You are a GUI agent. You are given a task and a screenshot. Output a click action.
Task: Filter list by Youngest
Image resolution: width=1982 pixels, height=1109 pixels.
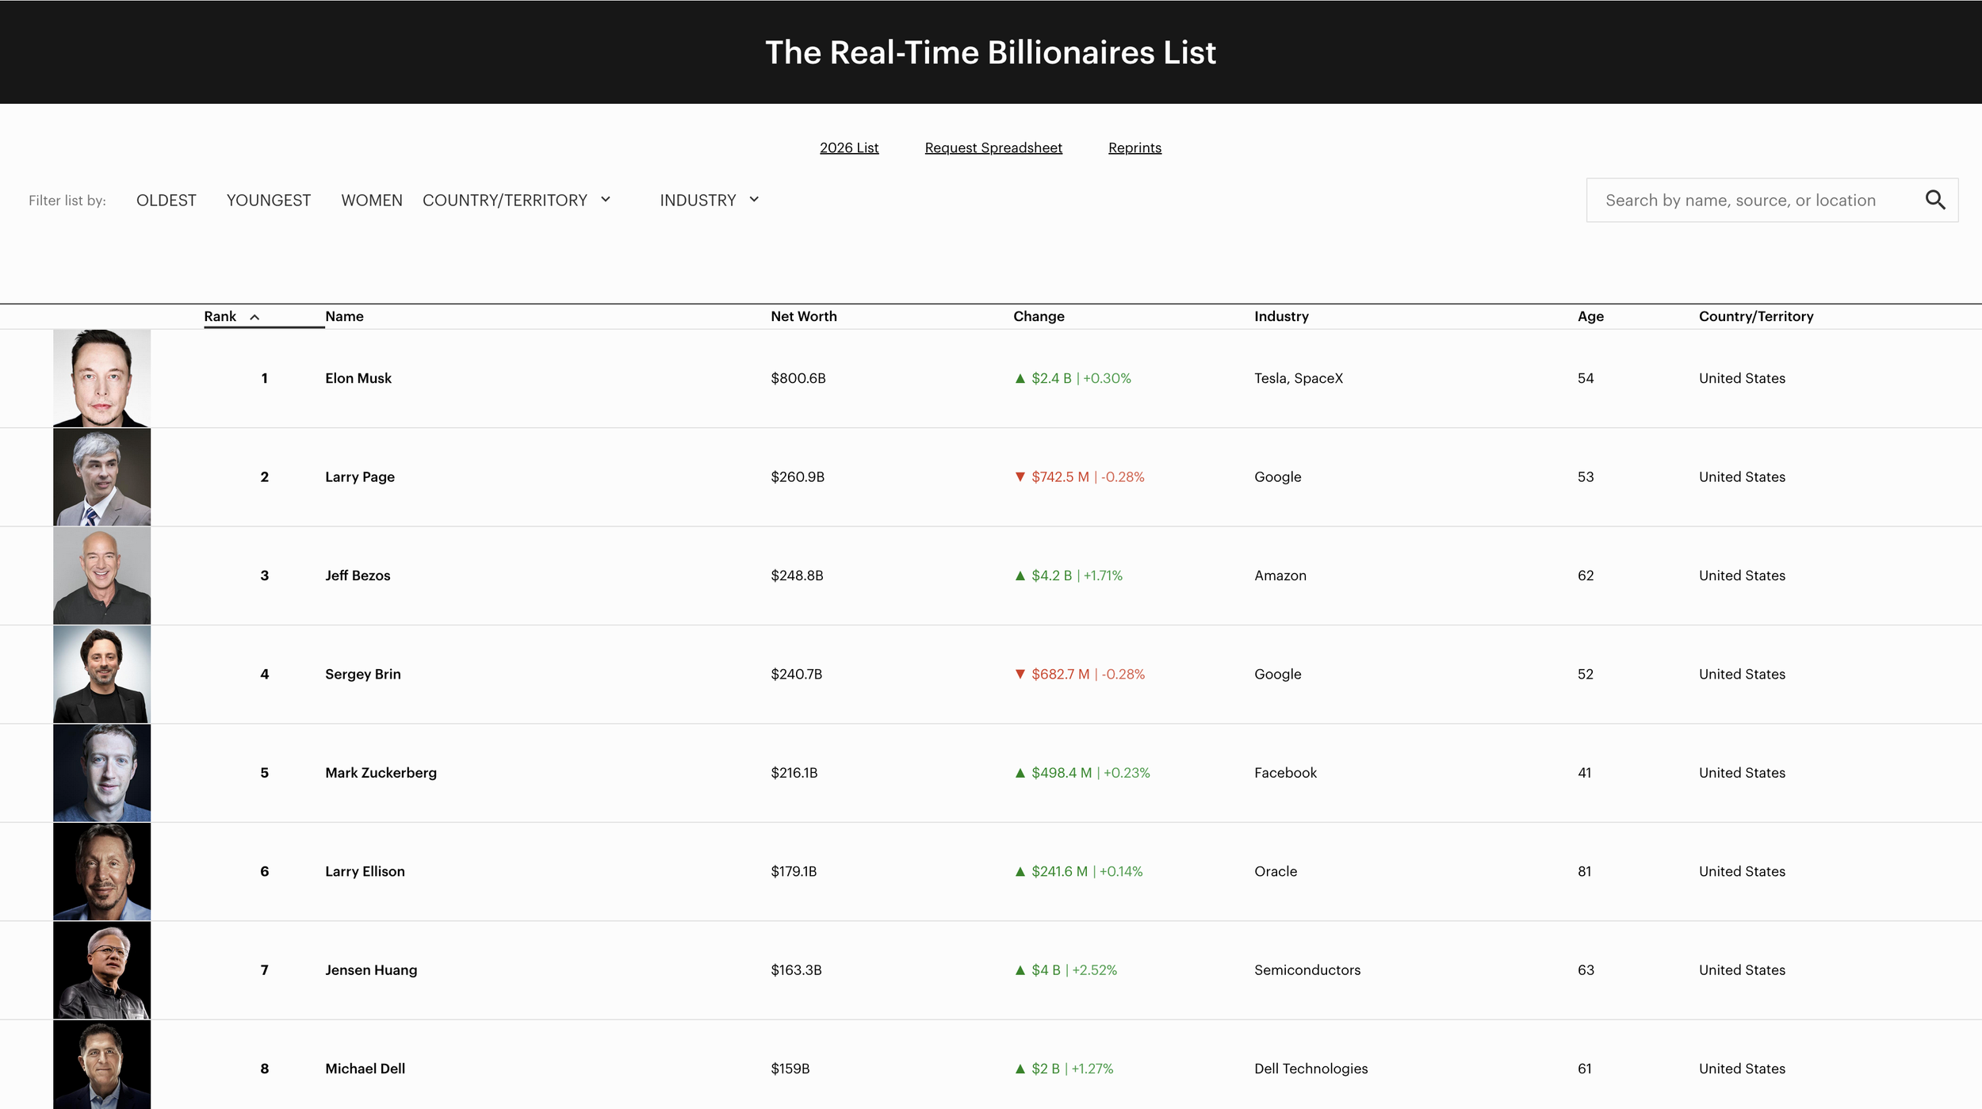(268, 201)
